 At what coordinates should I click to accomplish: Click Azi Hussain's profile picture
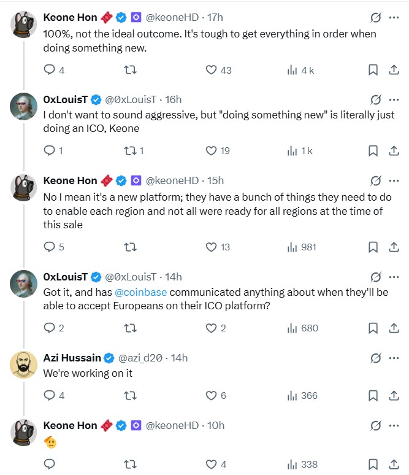click(x=24, y=365)
